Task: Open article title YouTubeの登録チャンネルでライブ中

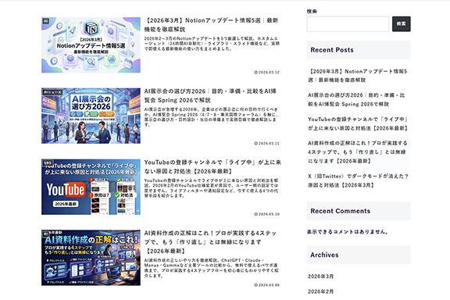Action: click(x=212, y=166)
